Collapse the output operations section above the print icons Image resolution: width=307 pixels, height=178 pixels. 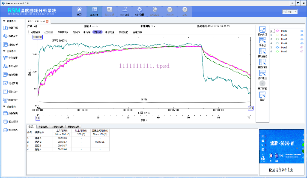(x=4, y=106)
